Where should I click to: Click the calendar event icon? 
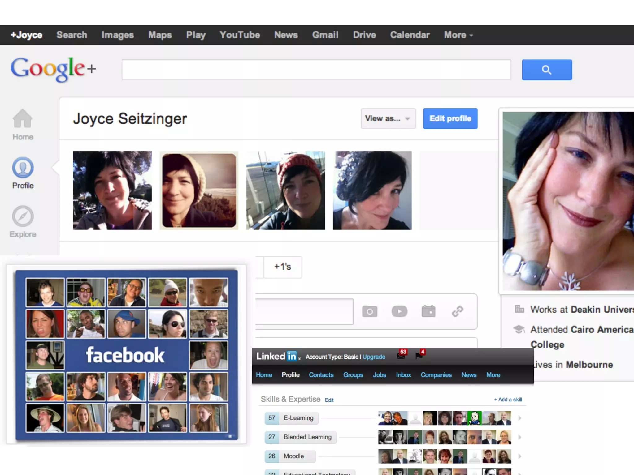428,311
